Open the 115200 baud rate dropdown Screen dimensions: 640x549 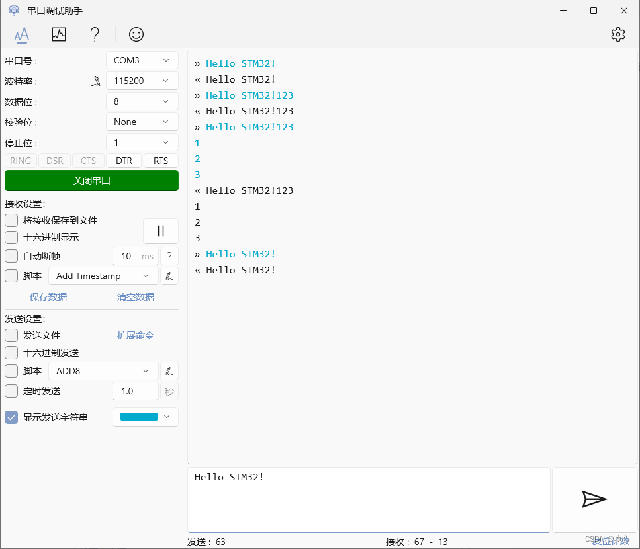(142, 81)
